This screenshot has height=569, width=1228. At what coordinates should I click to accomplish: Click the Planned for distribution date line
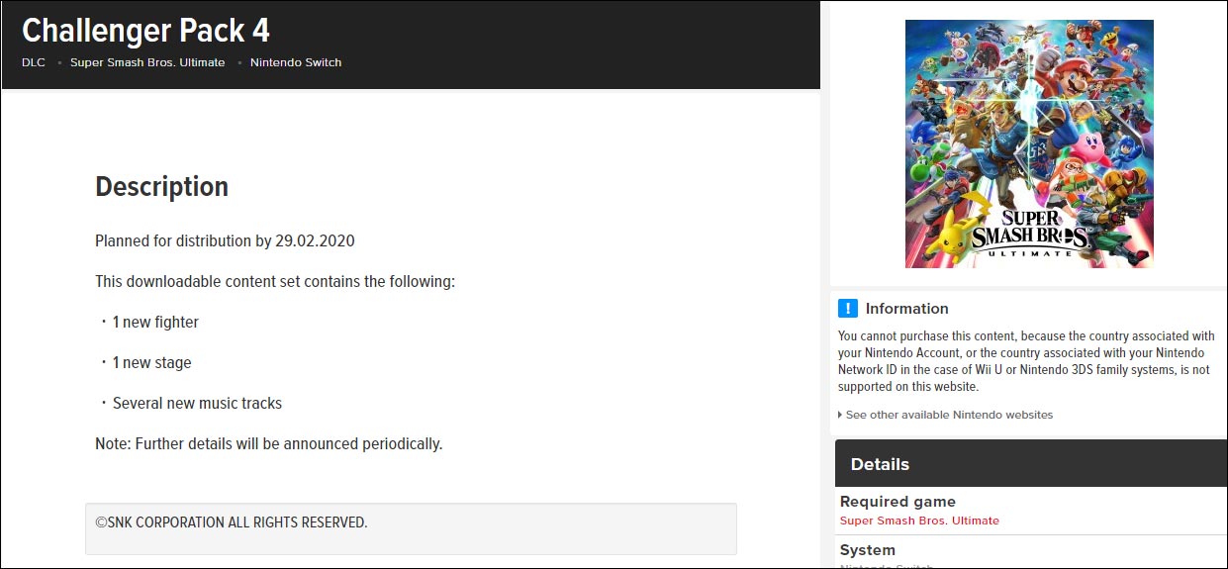tap(225, 240)
